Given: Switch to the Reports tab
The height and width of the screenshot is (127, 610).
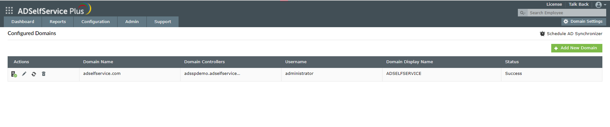Looking at the screenshot, I should (58, 22).
